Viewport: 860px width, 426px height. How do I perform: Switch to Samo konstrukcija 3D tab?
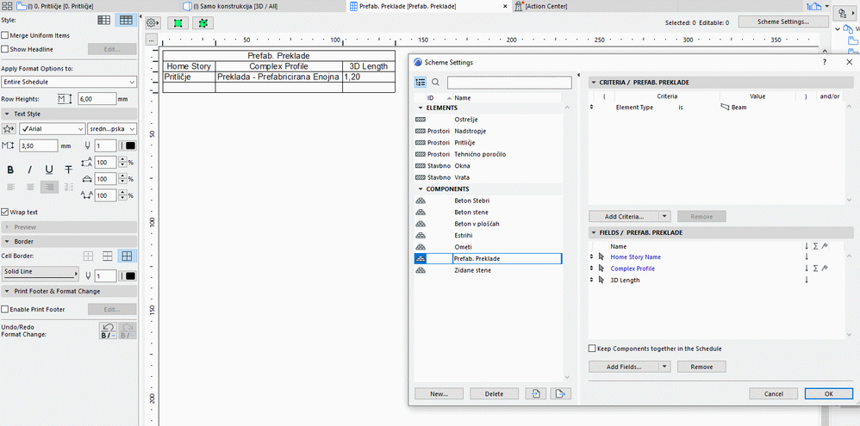pyautogui.click(x=236, y=6)
